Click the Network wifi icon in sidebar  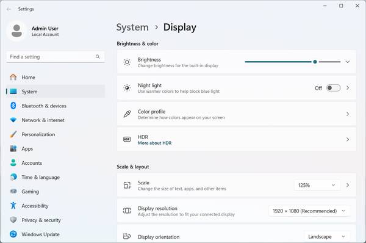13,120
